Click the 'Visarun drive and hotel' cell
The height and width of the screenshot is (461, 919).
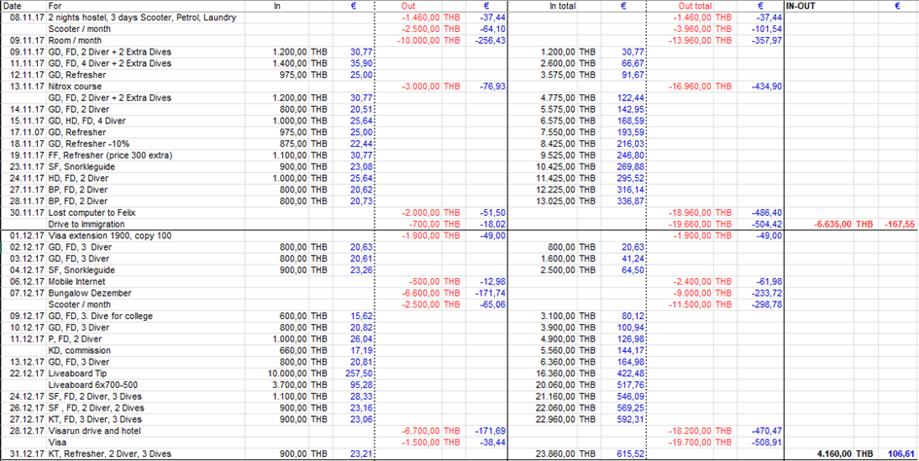(98, 430)
